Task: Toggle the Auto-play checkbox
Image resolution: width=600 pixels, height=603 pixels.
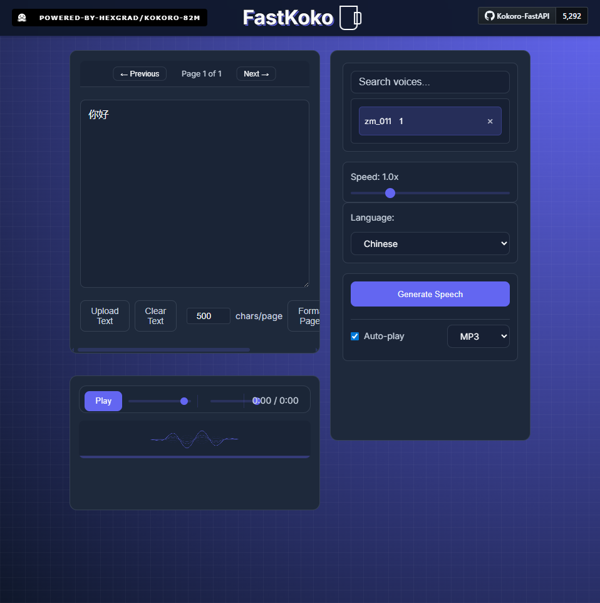Action: 354,337
